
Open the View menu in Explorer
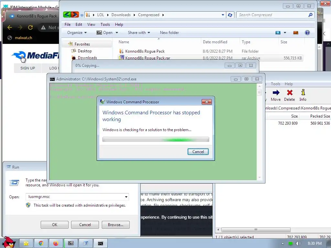point(91,25)
